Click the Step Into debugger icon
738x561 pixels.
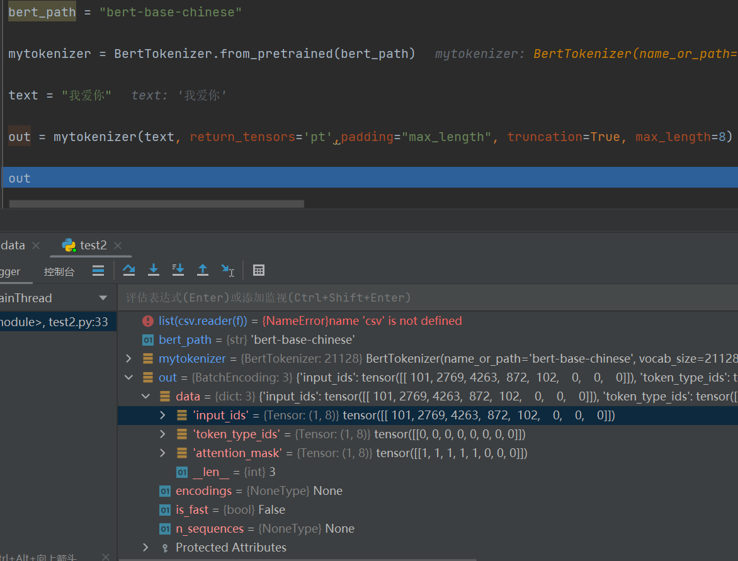pos(154,270)
